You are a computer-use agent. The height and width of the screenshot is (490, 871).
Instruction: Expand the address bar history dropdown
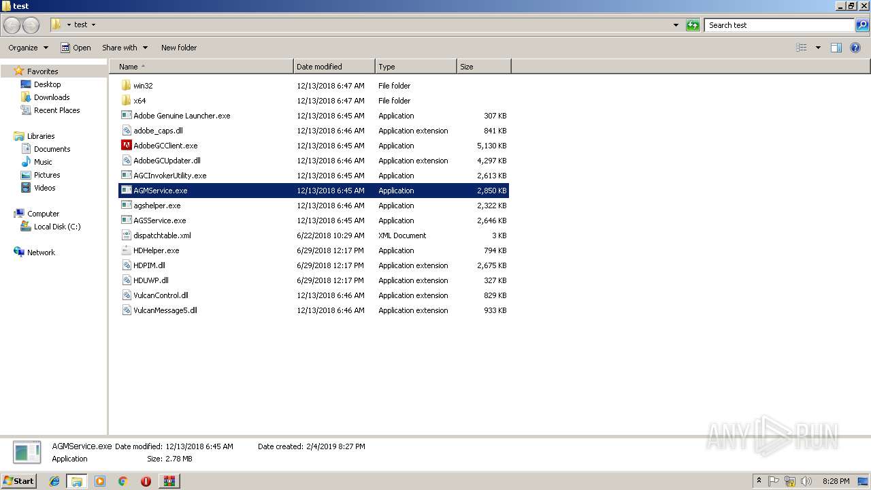click(x=676, y=25)
